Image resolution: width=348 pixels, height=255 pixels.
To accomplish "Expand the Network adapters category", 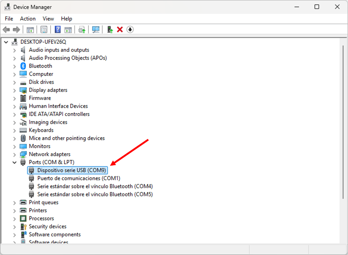I will point(14,155).
